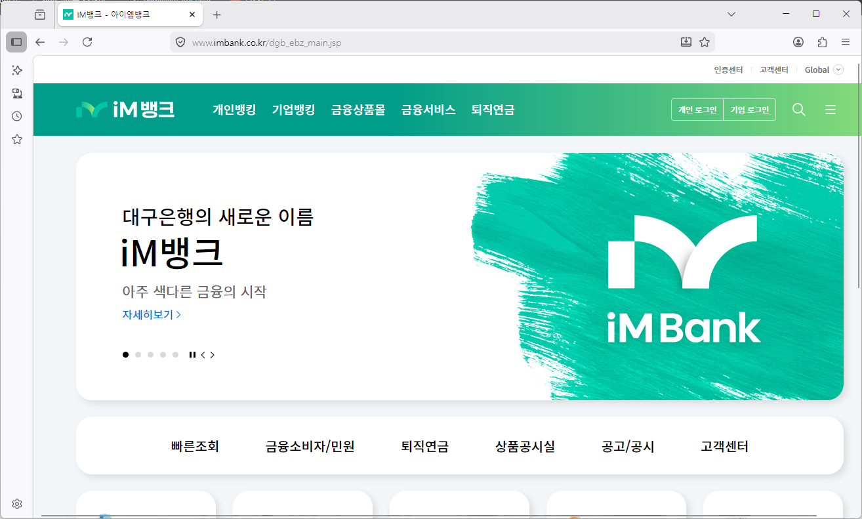Open the 개인뱅킹 menu
Viewport: 862px width, 519px height.
pos(234,110)
